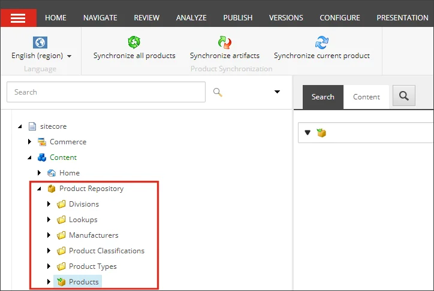Switch to the Content tab in right pane

[366, 97]
